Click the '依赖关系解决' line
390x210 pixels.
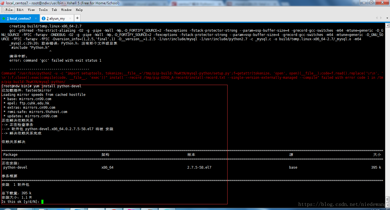(x=13, y=142)
